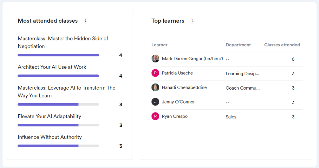Viewport: 319px width, 168px height.
Task: Click progress bar under Influence Without Authority
Action: [58, 146]
